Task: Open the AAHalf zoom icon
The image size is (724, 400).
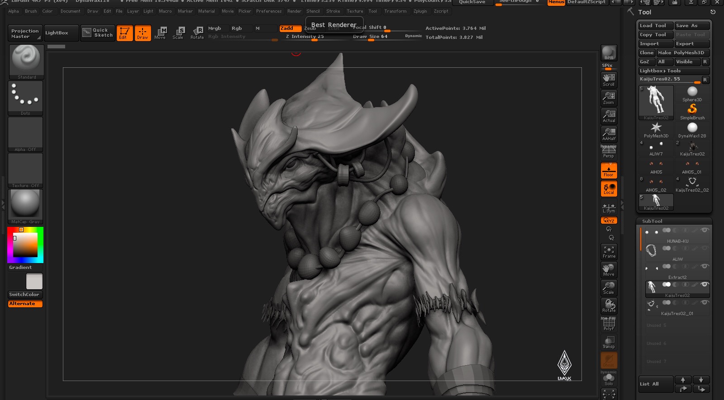Action: [x=609, y=134]
